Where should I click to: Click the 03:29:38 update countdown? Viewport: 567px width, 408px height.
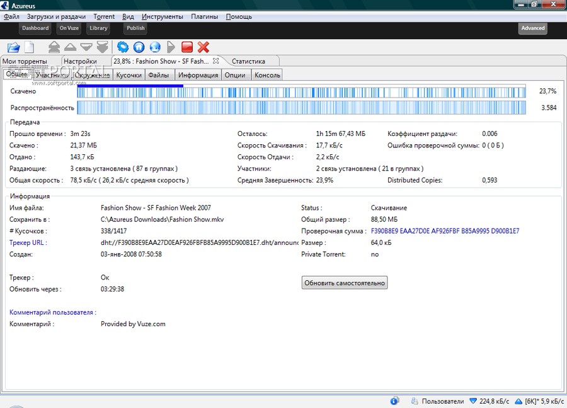(112, 289)
